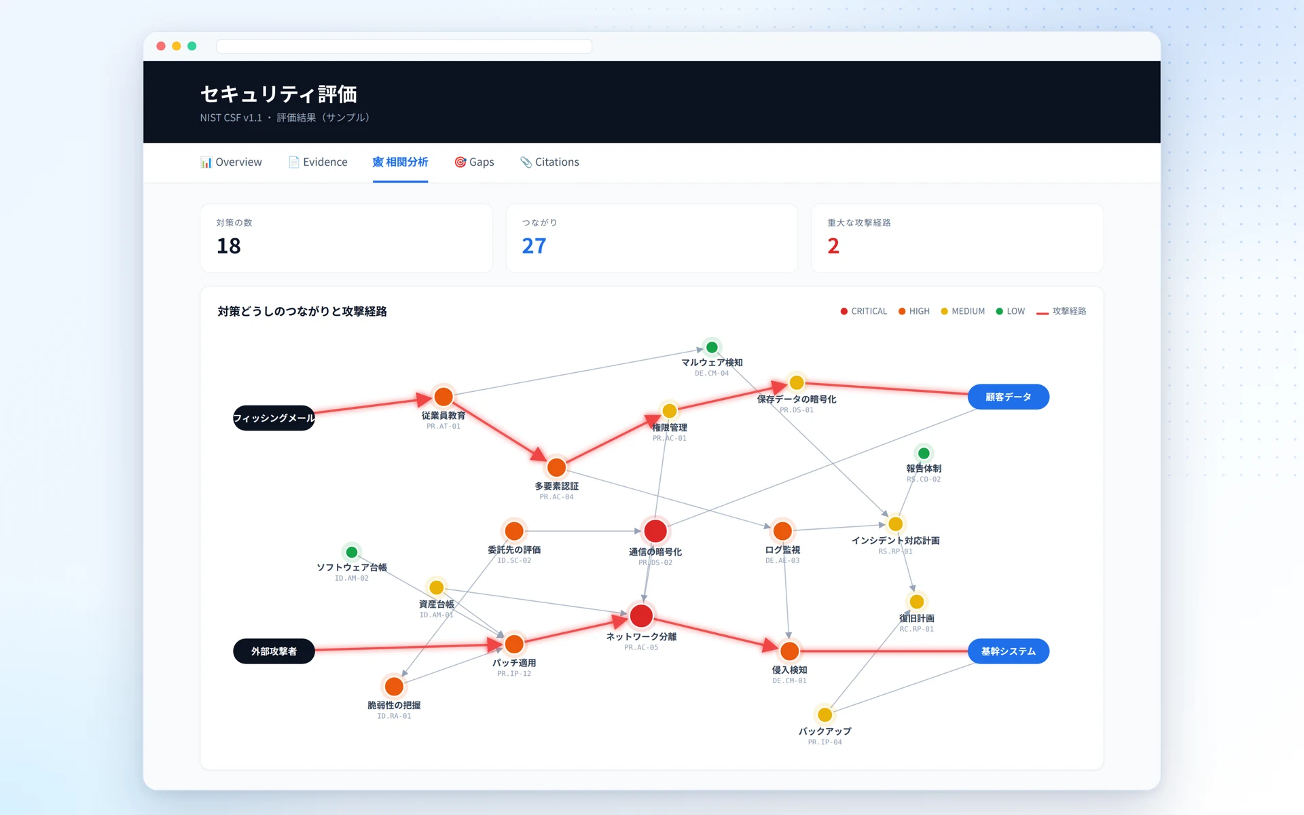The height and width of the screenshot is (815, 1304).
Task: Select the 保存データの暗号化 node circle
Action: pyautogui.click(x=797, y=382)
